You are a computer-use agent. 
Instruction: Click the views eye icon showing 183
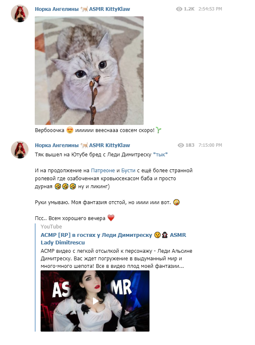coord(181,145)
